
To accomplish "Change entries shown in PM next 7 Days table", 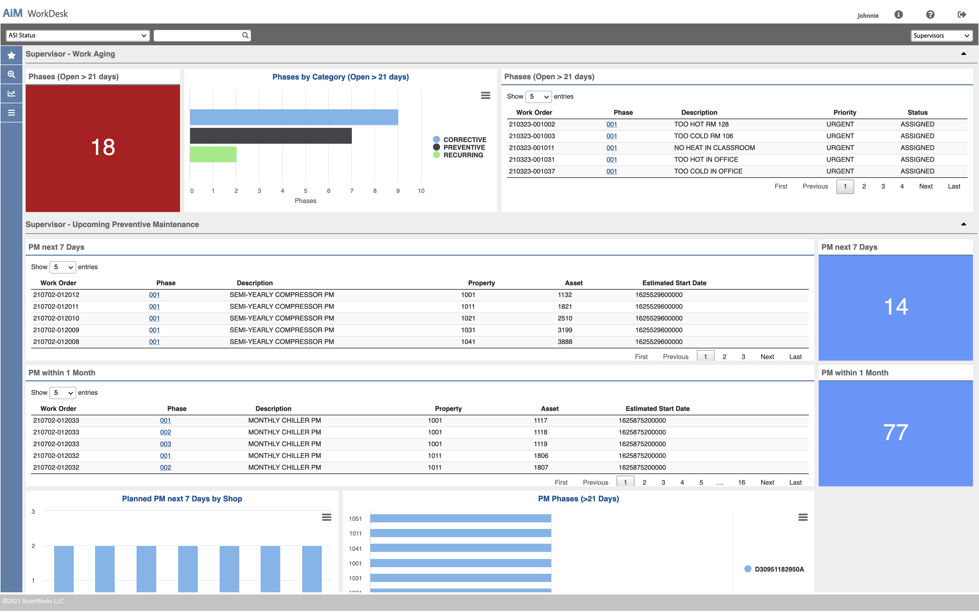I will pyautogui.click(x=63, y=267).
